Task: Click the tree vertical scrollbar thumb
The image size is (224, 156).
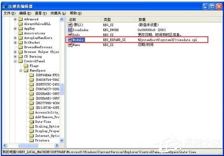Action: 62,89
